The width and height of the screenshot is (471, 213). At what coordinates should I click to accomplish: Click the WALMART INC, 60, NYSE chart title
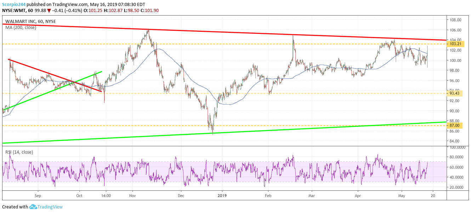(x=30, y=21)
